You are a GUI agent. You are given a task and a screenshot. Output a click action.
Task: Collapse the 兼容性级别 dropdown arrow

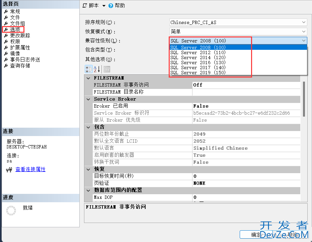(304, 41)
